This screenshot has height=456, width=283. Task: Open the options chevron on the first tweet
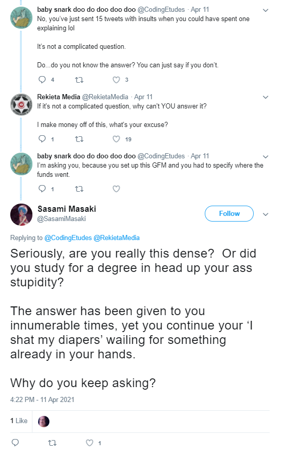(265, 10)
